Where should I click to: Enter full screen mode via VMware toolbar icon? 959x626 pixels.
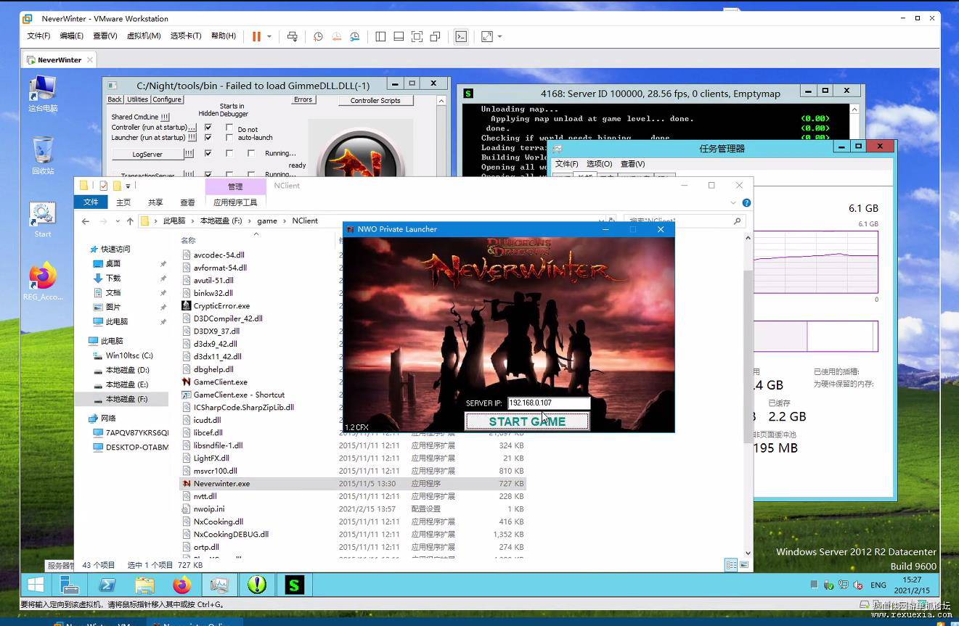[417, 36]
